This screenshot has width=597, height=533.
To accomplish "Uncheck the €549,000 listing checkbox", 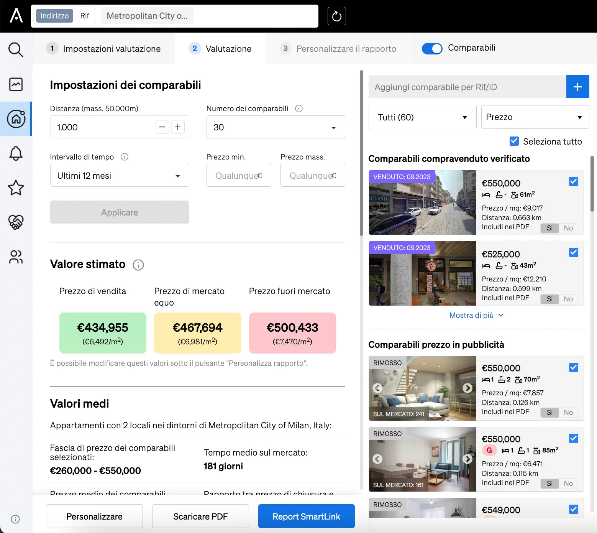I will 574,509.
